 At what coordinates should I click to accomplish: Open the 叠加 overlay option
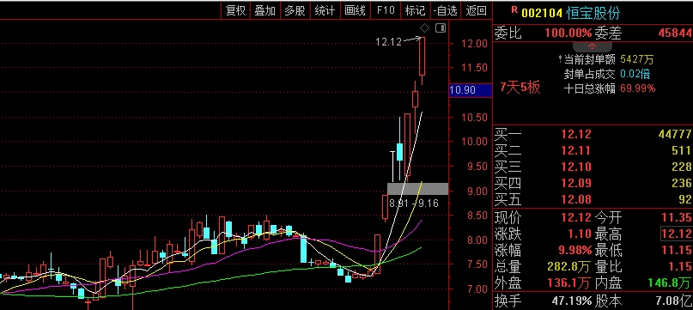pyautogui.click(x=265, y=10)
